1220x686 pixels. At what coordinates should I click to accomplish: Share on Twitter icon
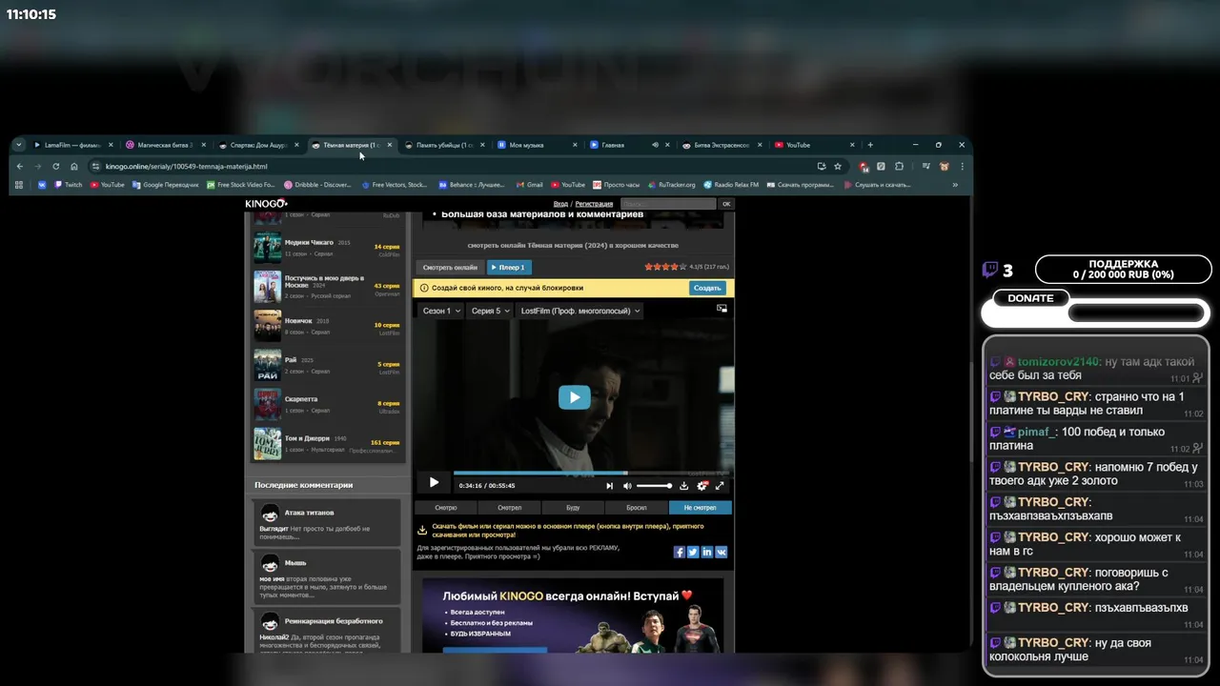(x=693, y=552)
